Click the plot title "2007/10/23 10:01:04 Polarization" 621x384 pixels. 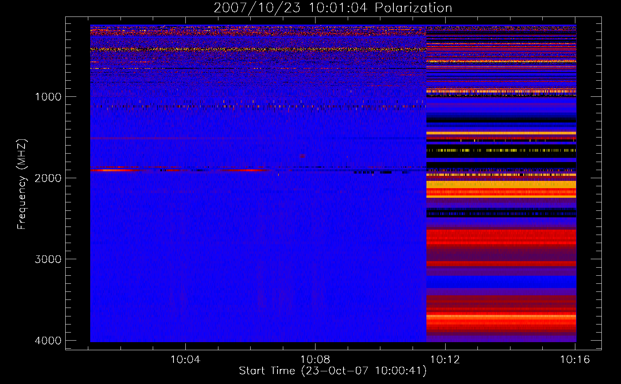pyautogui.click(x=333, y=8)
